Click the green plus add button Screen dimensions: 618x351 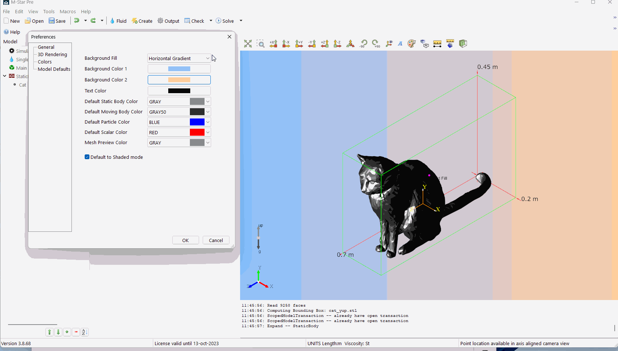[67, 332]
